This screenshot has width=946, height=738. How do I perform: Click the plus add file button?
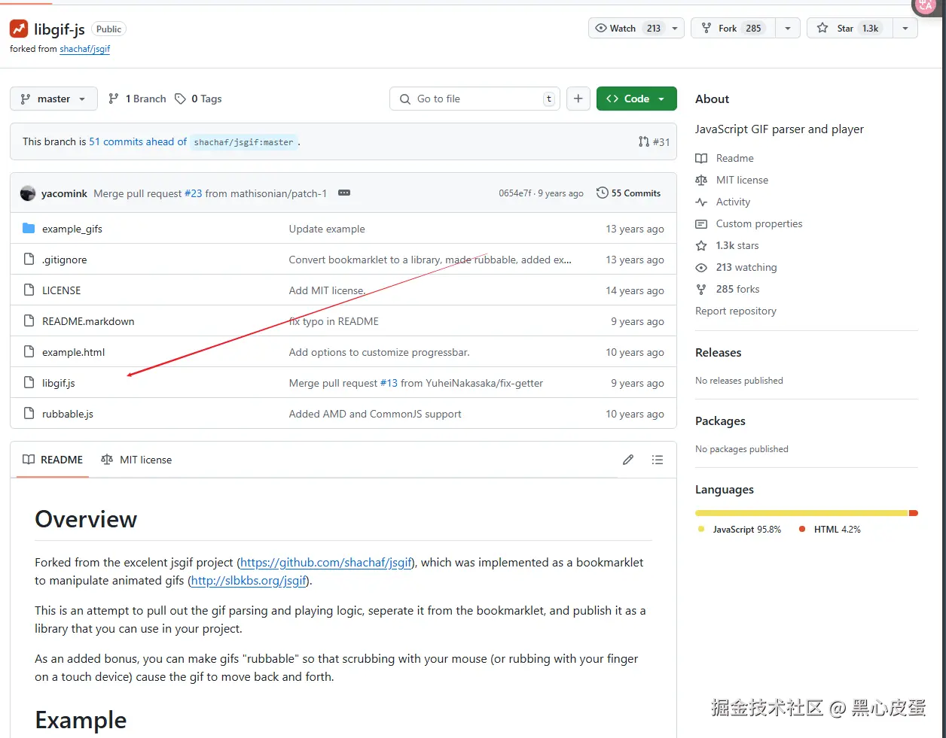(x=578, y=99)
